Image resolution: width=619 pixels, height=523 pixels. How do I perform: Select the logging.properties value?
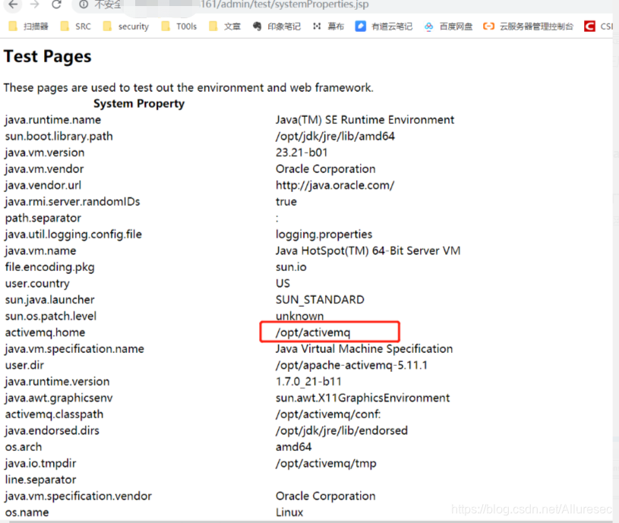(x=324, y=235)
